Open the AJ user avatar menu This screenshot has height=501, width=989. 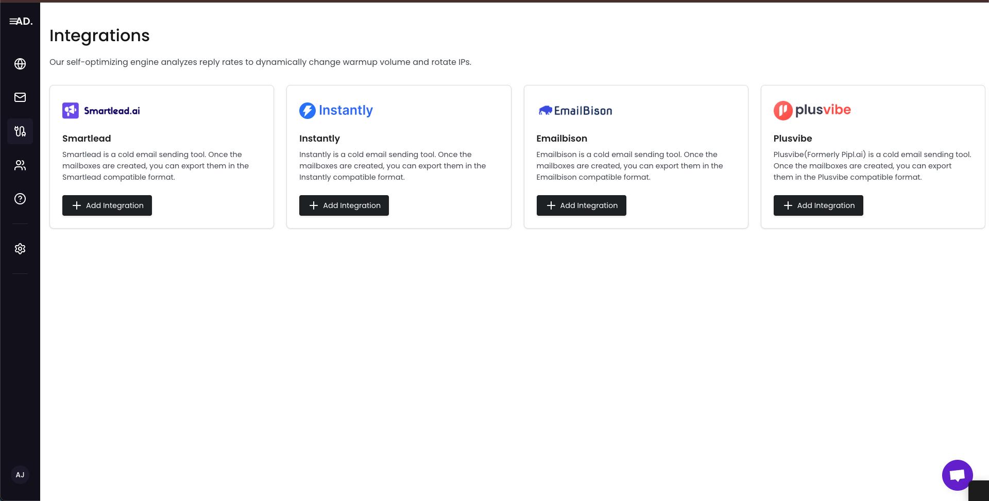tap(20, 475)
